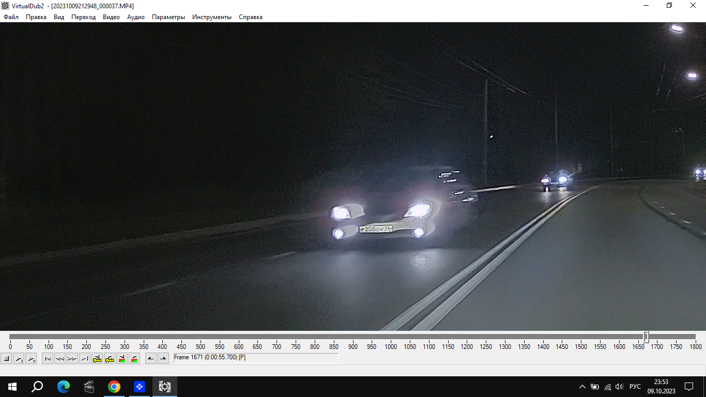Screen dimensions: 706x397
Task: Step backward one frame
Action: 60,358
